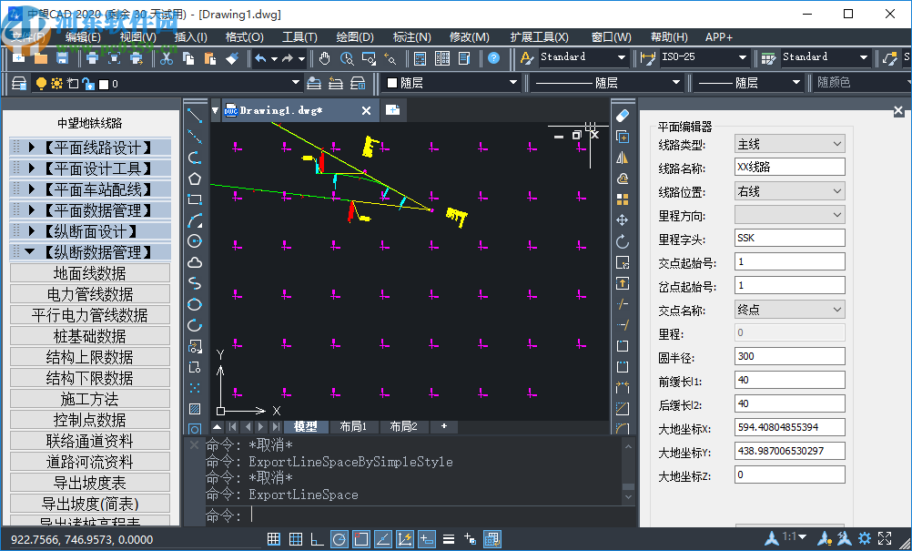Switch to the 布局1 layout tab
912x551 pixels.
(354, 425)
